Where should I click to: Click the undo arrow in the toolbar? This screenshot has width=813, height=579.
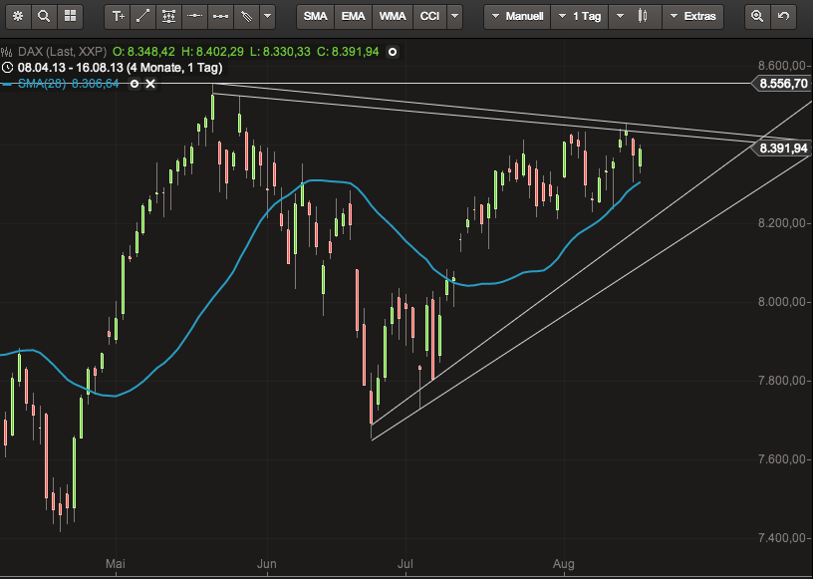point(784,16)
